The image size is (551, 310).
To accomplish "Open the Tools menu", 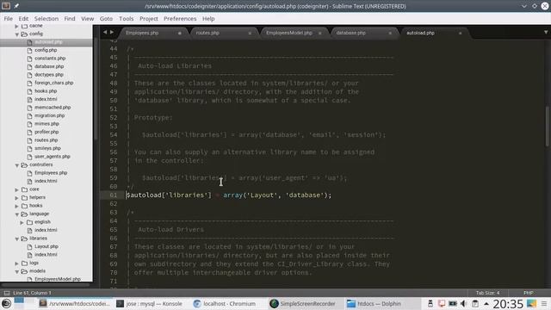I will (x=127, y=19).
